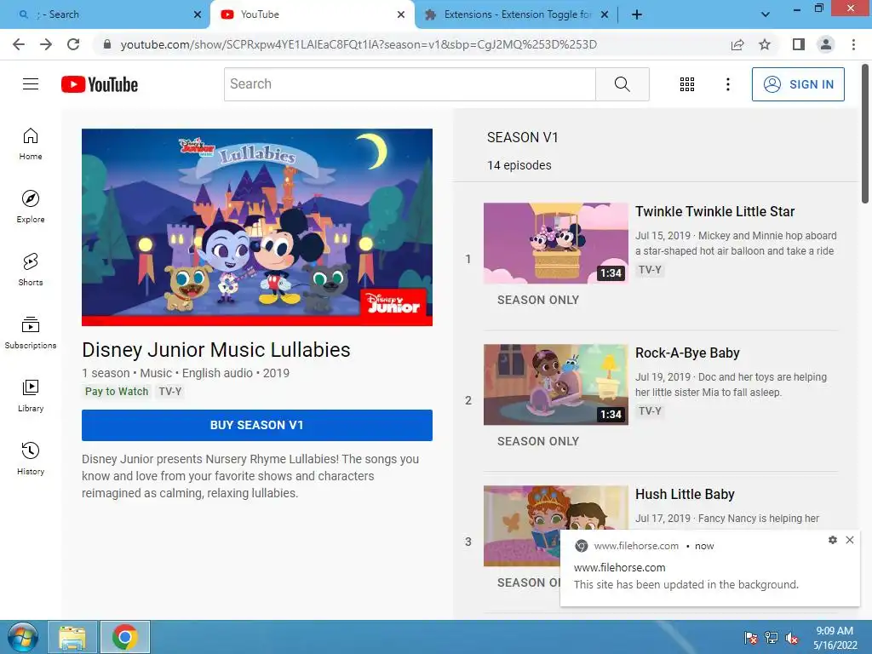Close the YouTube tab
The height and width of the screenshot is (654, 872).
coord(401,14)
